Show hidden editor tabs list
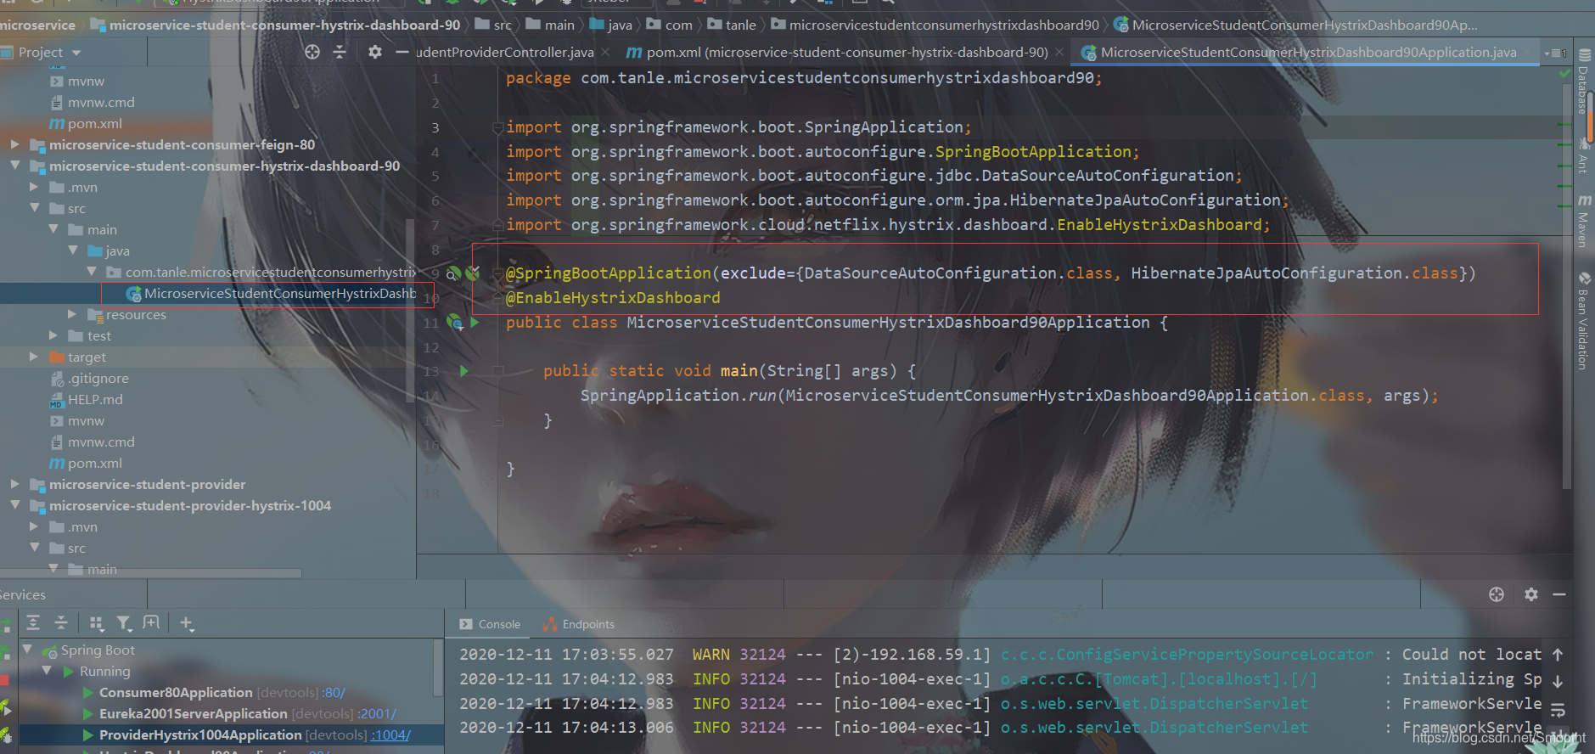 (x=1557, y=53)
